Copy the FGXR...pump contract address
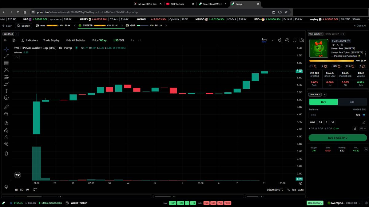 (349, 41)
